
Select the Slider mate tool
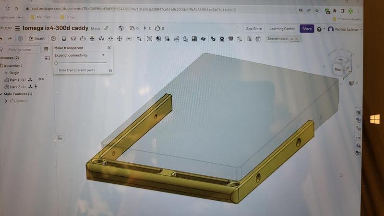[x=83, y=39]
